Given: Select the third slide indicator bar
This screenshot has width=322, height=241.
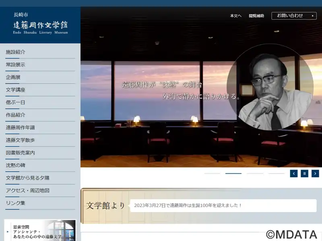Looking at the screenshot, I should 255,174.
